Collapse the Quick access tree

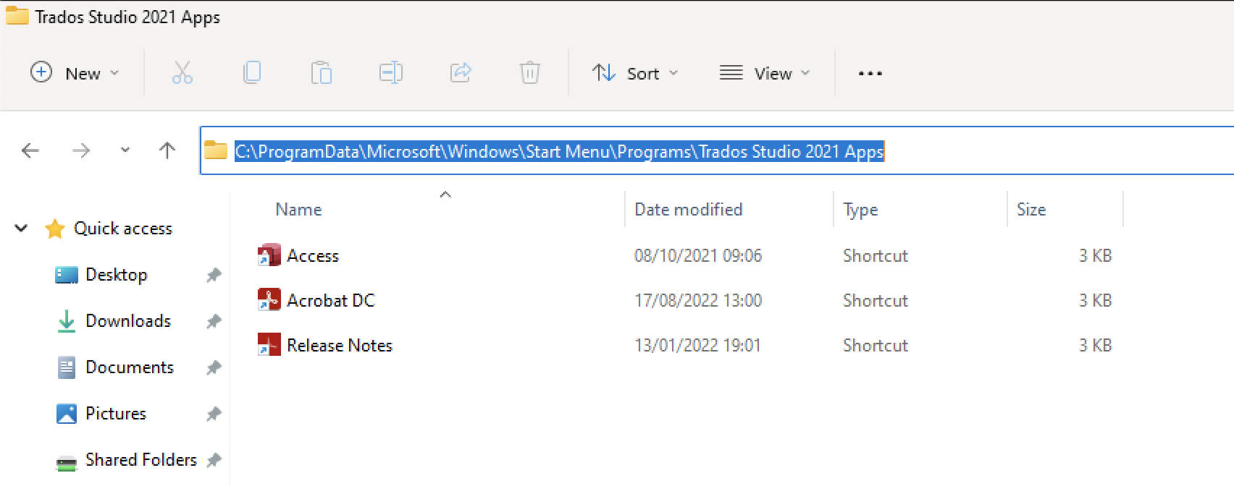tap(21, 229)
